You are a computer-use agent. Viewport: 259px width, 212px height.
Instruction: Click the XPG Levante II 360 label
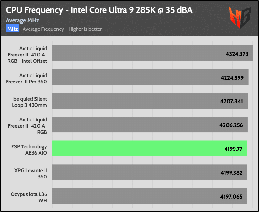[x=30, y=173]
